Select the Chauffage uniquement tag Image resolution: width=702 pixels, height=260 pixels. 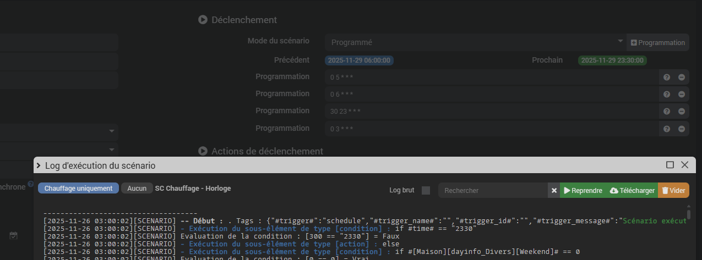tap(78, 189)
